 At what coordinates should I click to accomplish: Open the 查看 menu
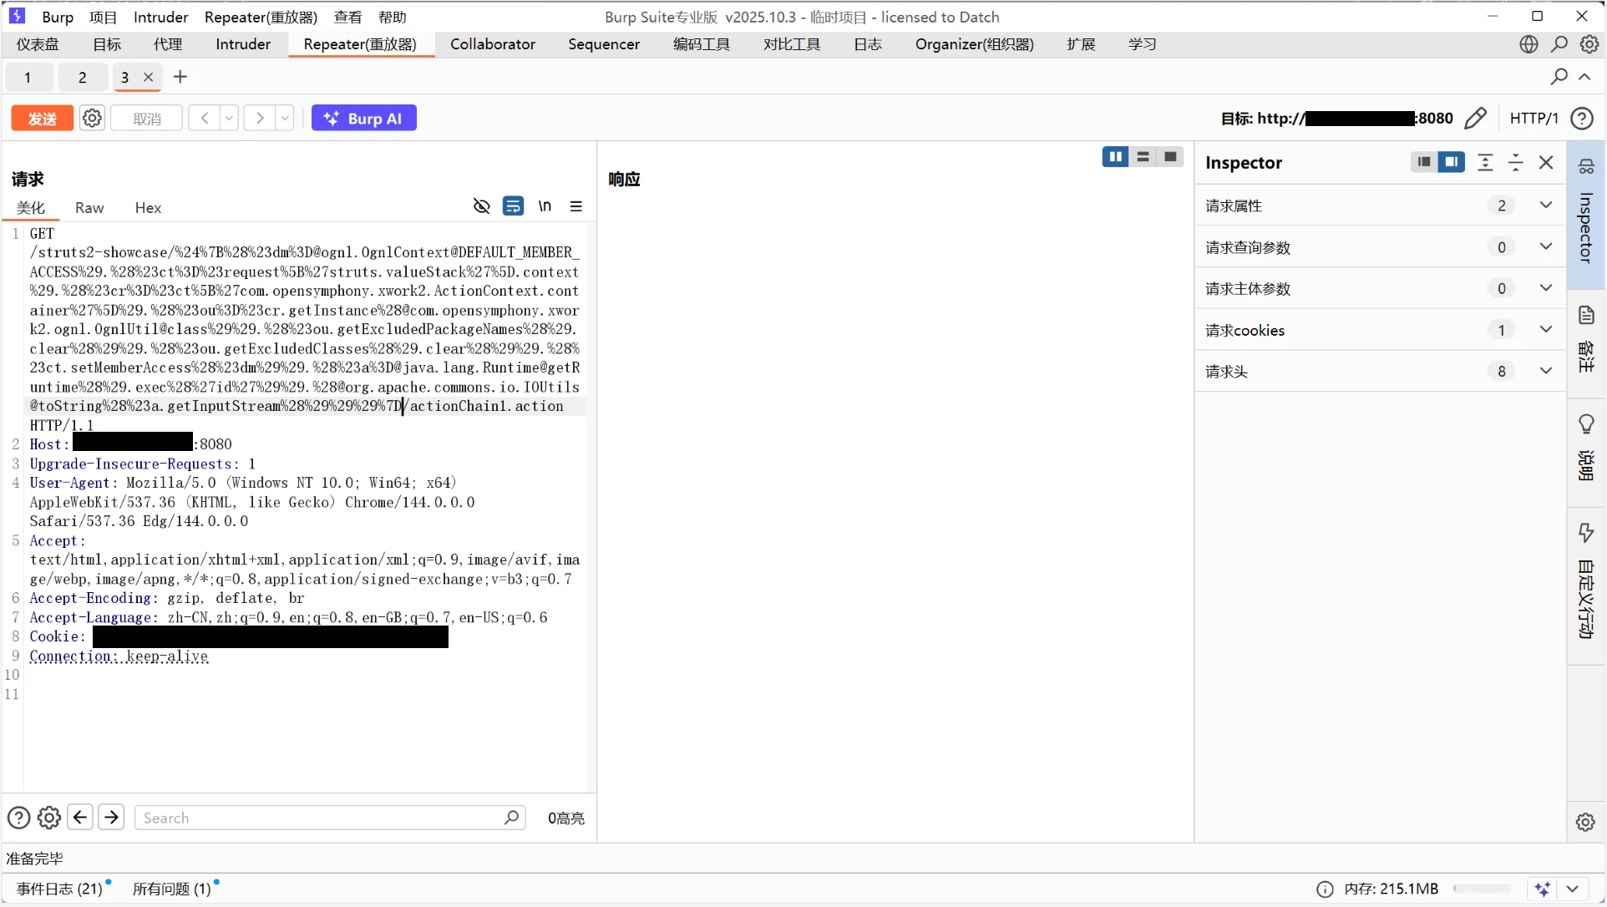(347, 17)
